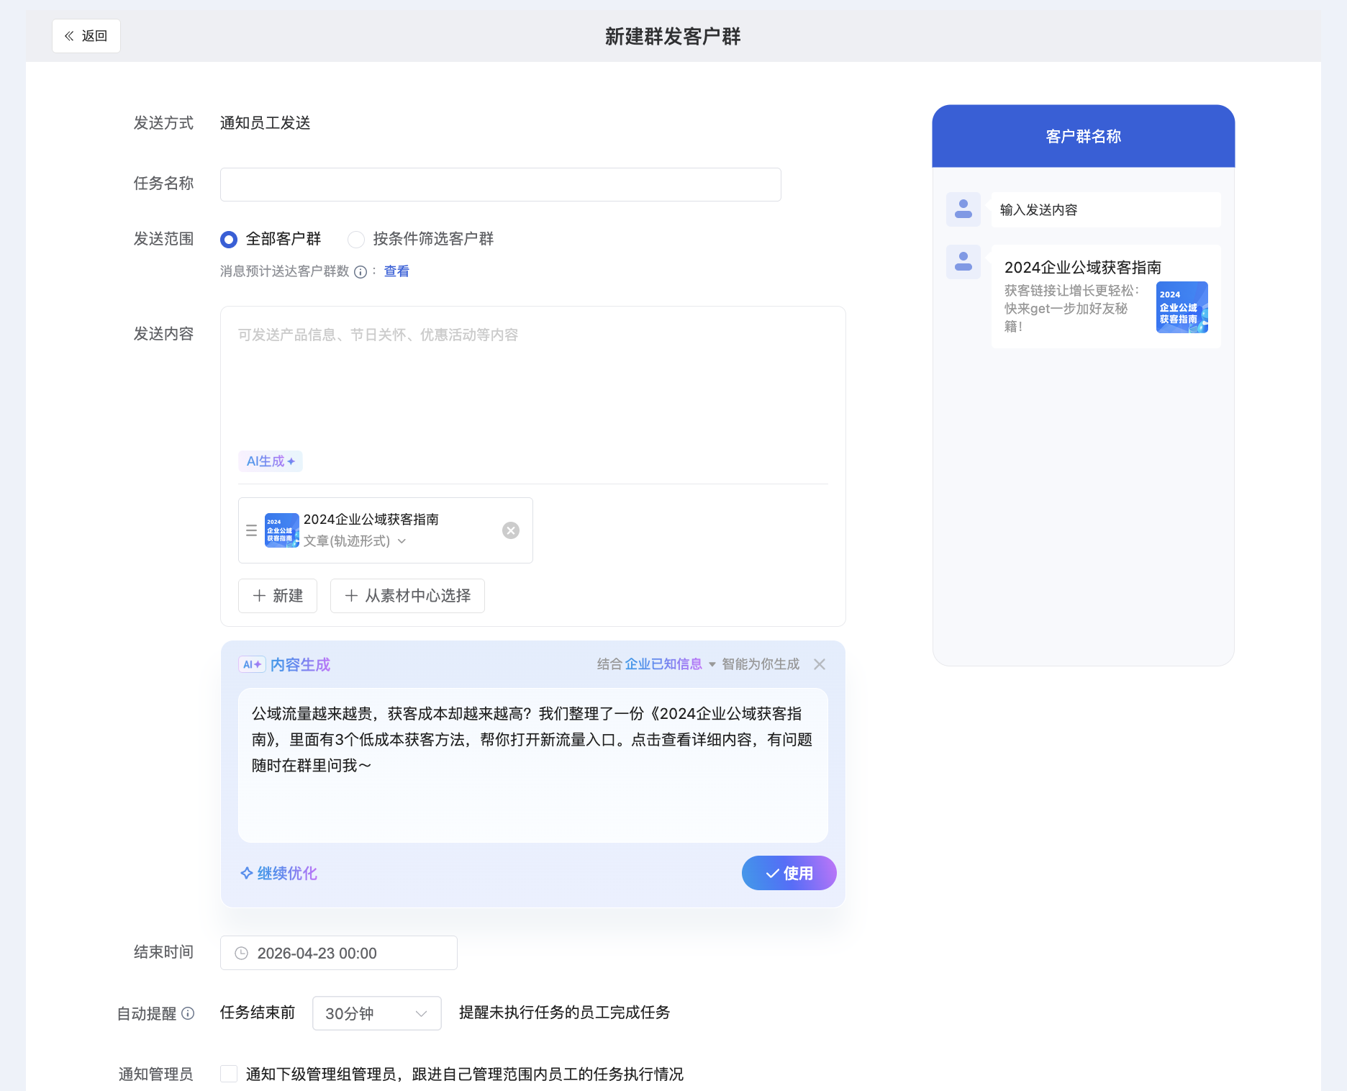Click 继续优化 to refine content
Screen dimensions: 1347x1091
278,873
